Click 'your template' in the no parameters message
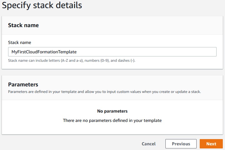Screen dimensions: 225x150 tap(148, 120)
